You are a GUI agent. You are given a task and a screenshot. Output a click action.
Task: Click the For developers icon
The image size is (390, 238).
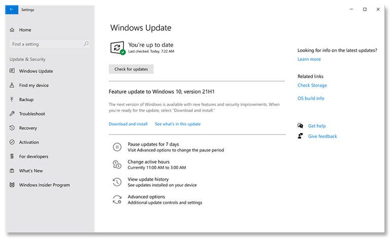point(12,156)
